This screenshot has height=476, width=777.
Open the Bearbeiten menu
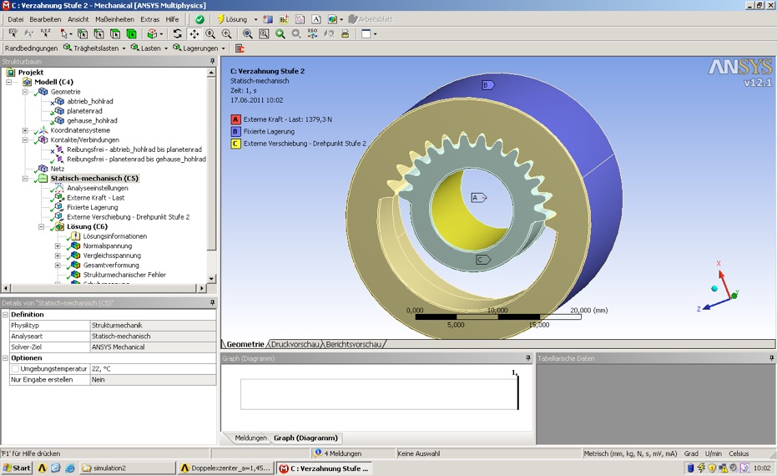[45, 19]
